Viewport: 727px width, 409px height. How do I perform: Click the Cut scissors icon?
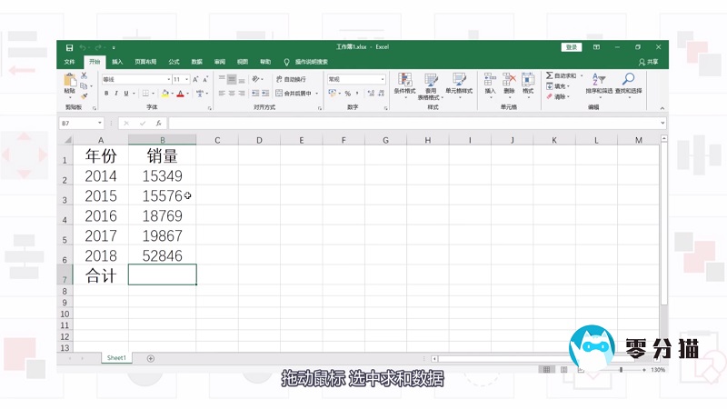click(x=85, y=75)
